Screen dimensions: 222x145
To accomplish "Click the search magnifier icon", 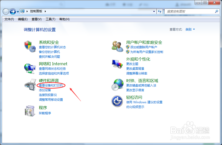I will (217, 11).
